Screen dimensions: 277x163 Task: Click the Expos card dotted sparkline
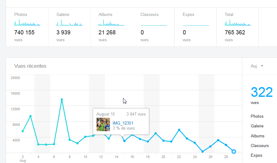pyautogui.click(x=195, y=25)
